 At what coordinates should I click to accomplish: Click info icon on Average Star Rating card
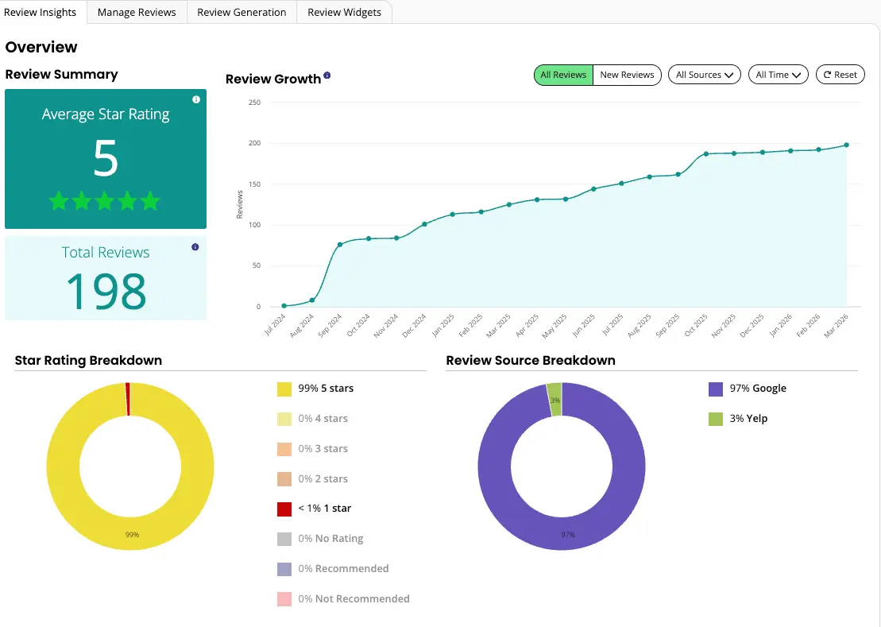coord(196,99)
